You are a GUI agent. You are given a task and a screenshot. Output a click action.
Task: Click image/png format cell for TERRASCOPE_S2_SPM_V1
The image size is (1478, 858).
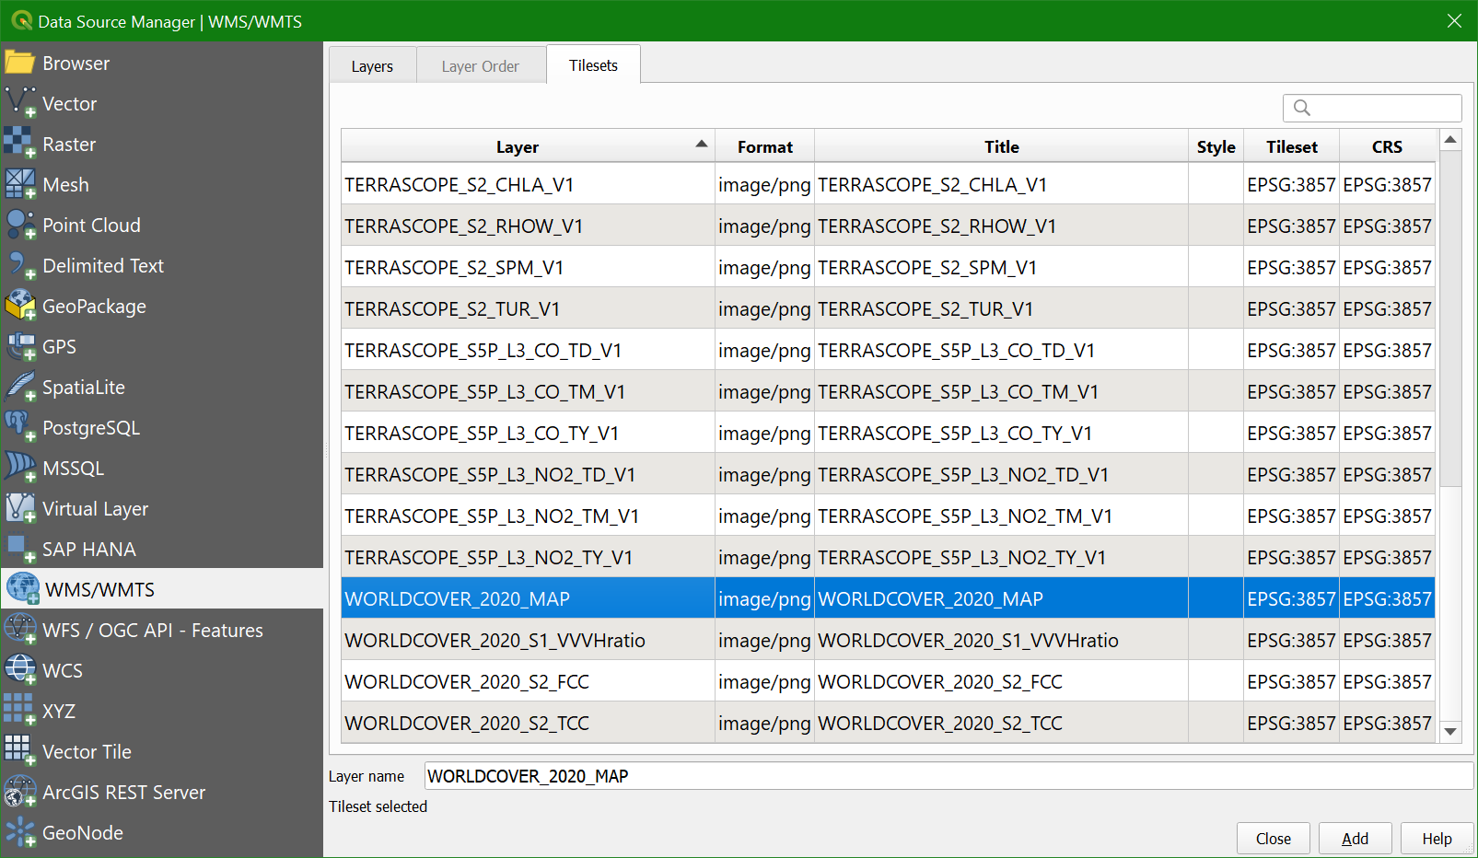(x=764, y=267)
